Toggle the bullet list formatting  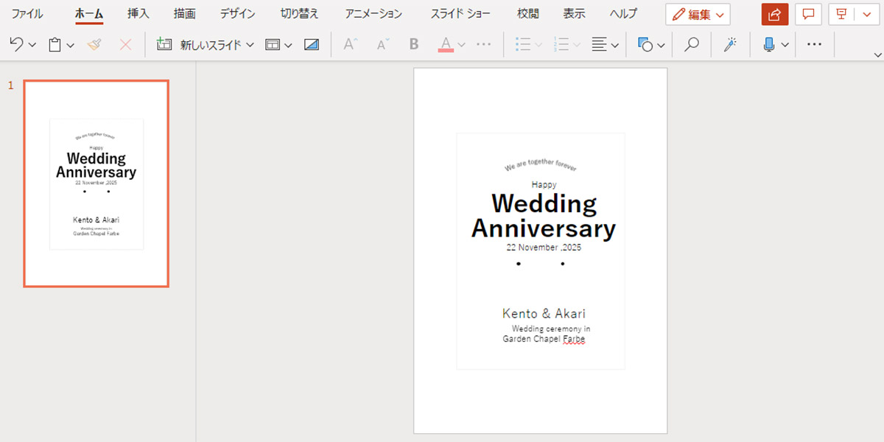pos(523,45)
